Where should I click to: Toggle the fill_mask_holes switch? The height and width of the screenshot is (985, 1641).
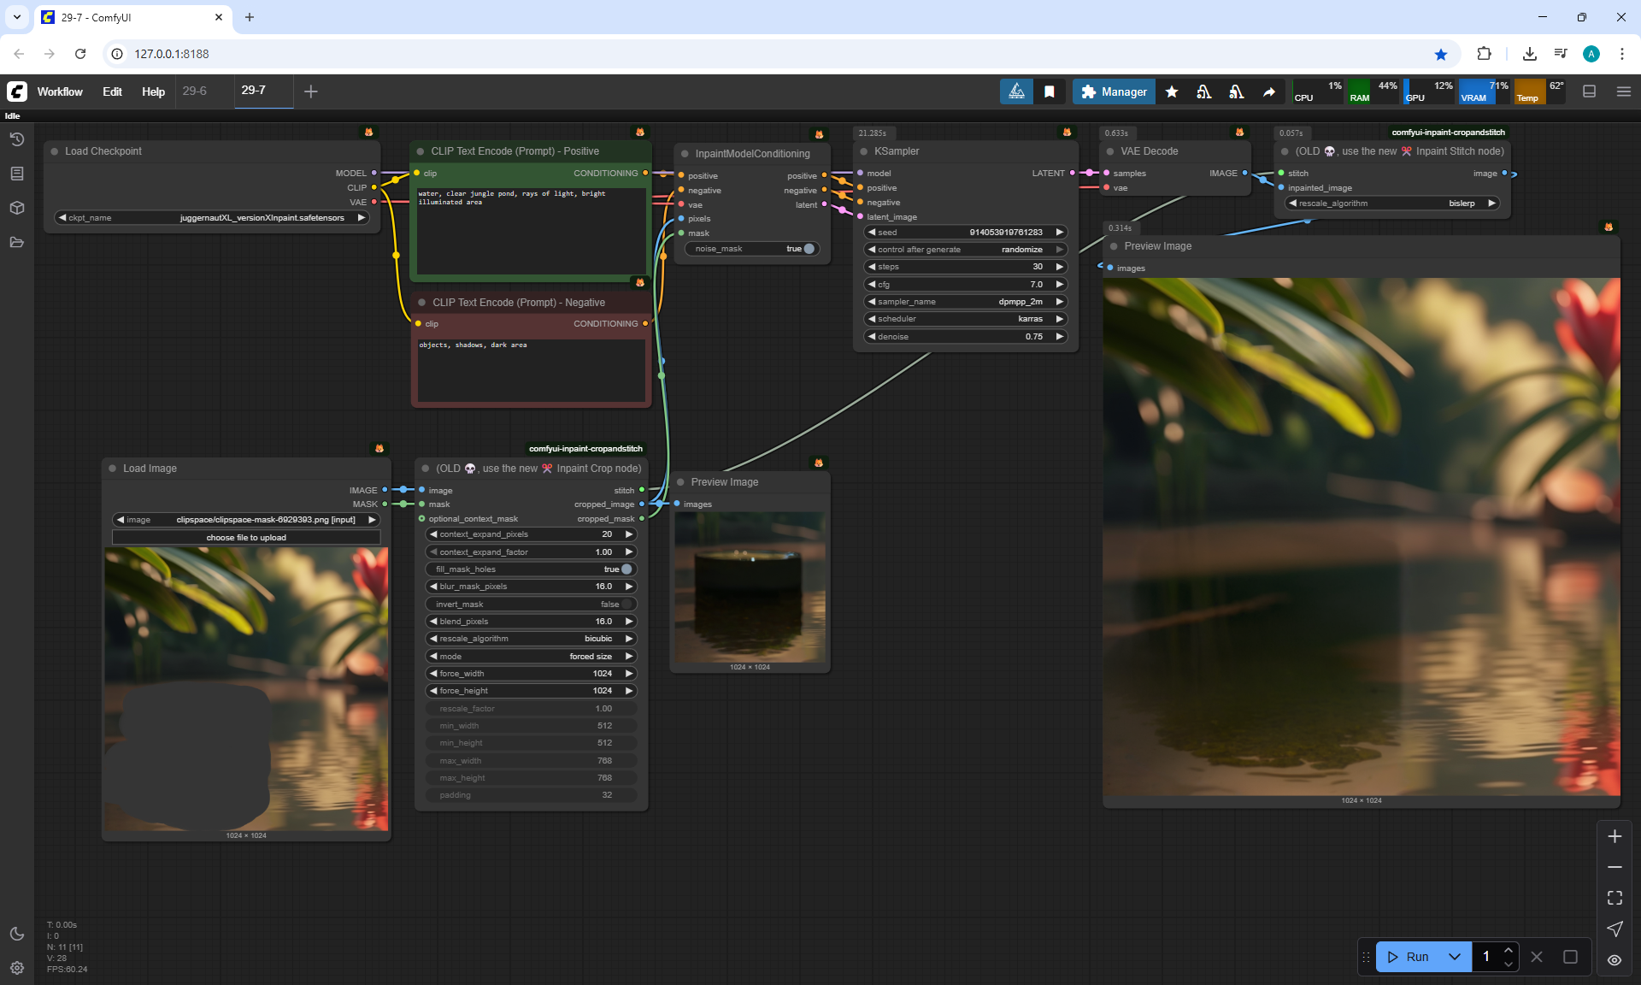coord(626,569)
